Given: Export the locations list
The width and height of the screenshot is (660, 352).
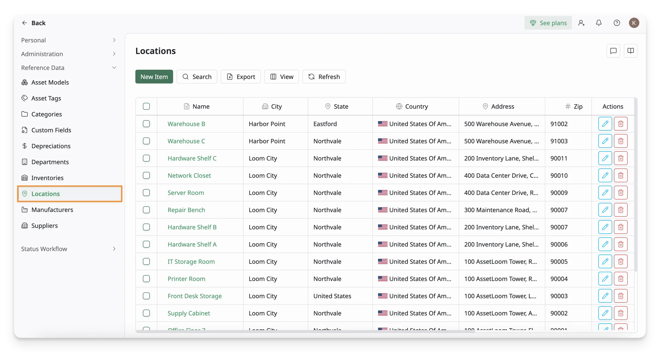Looking at the screenshot, I should pos(241,77).
